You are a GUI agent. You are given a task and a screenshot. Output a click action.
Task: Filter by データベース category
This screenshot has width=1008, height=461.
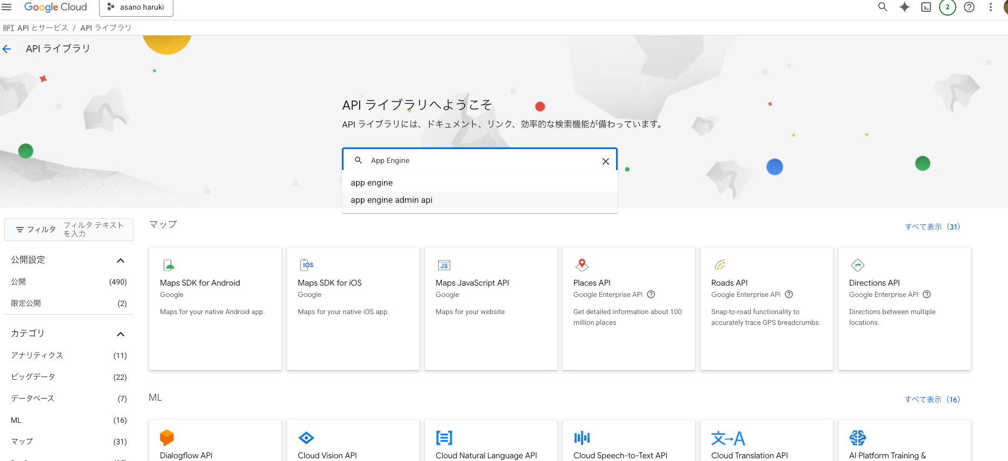pos(69,399)
